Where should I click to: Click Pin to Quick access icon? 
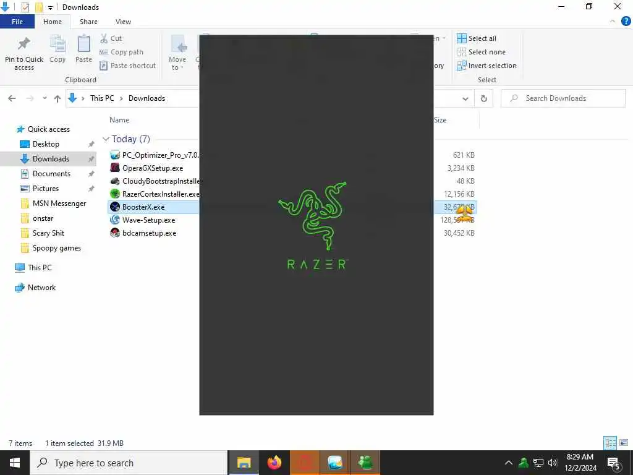tap(24, 44)
